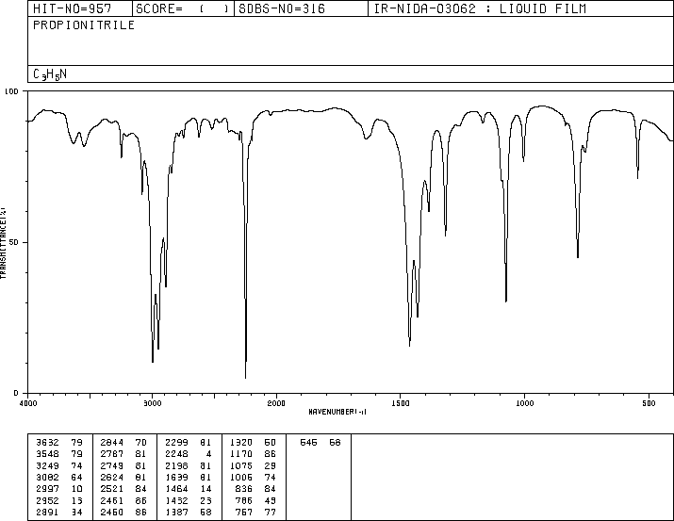Viewport: 674px width, 521px height.
Task: Click the 50 tick label on transmittance axis
Action: click(x=14, y=242)
